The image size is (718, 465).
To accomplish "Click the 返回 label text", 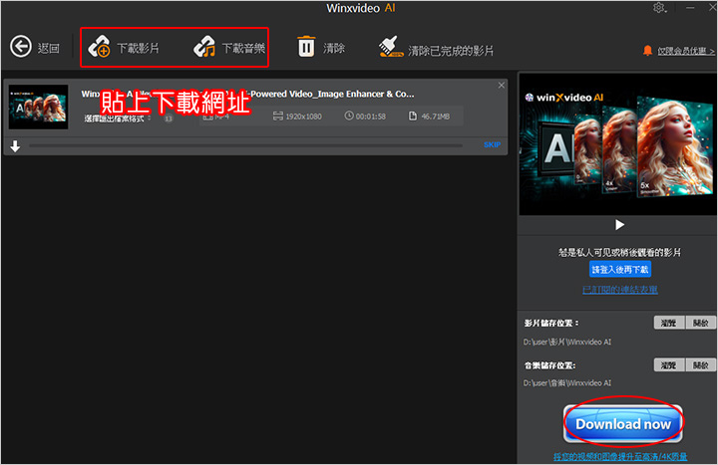I will pos(49,48).
